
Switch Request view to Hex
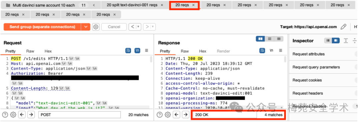48,51
